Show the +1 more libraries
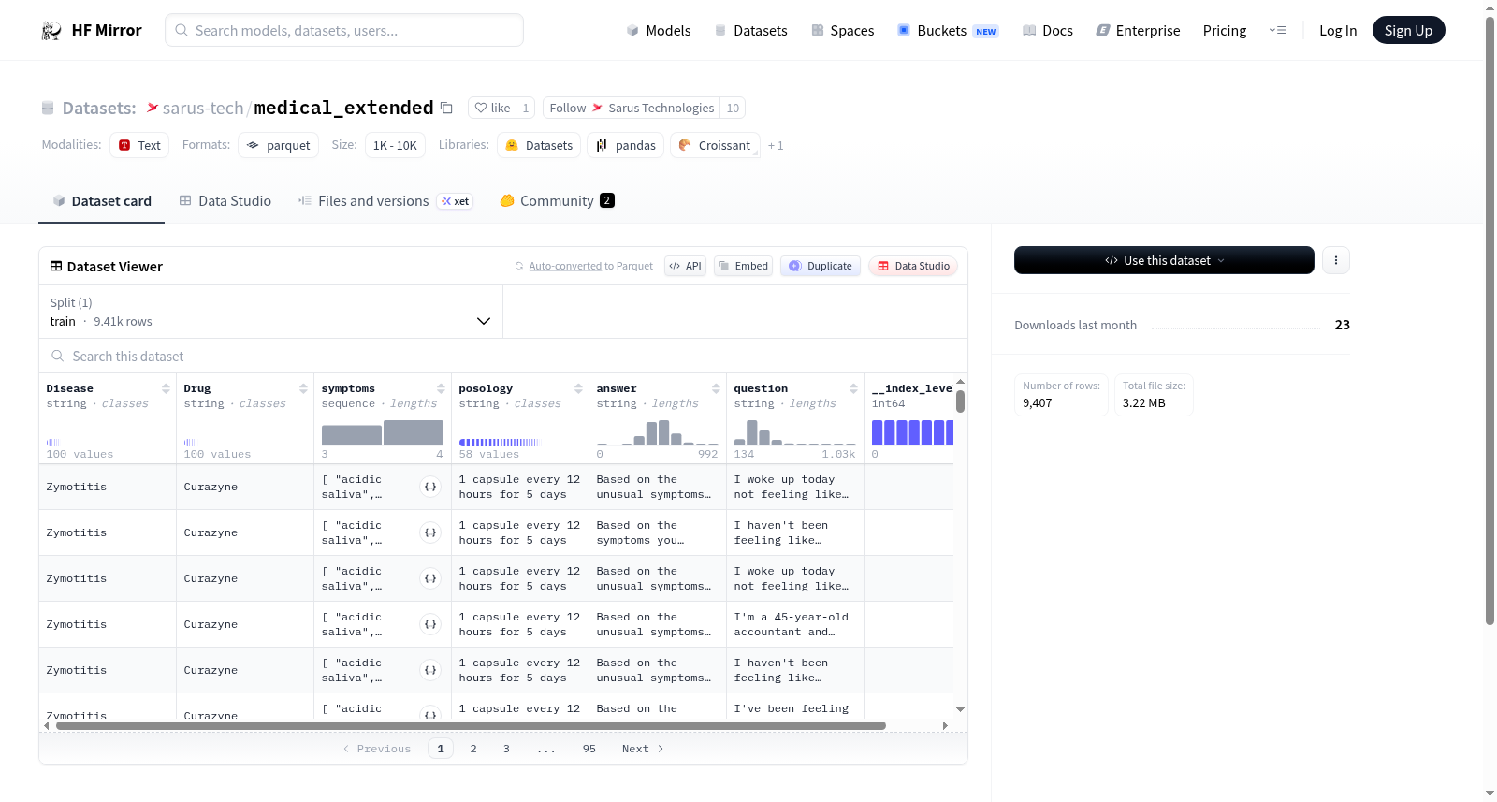1497x802 pixels. [x=776, y=146]
